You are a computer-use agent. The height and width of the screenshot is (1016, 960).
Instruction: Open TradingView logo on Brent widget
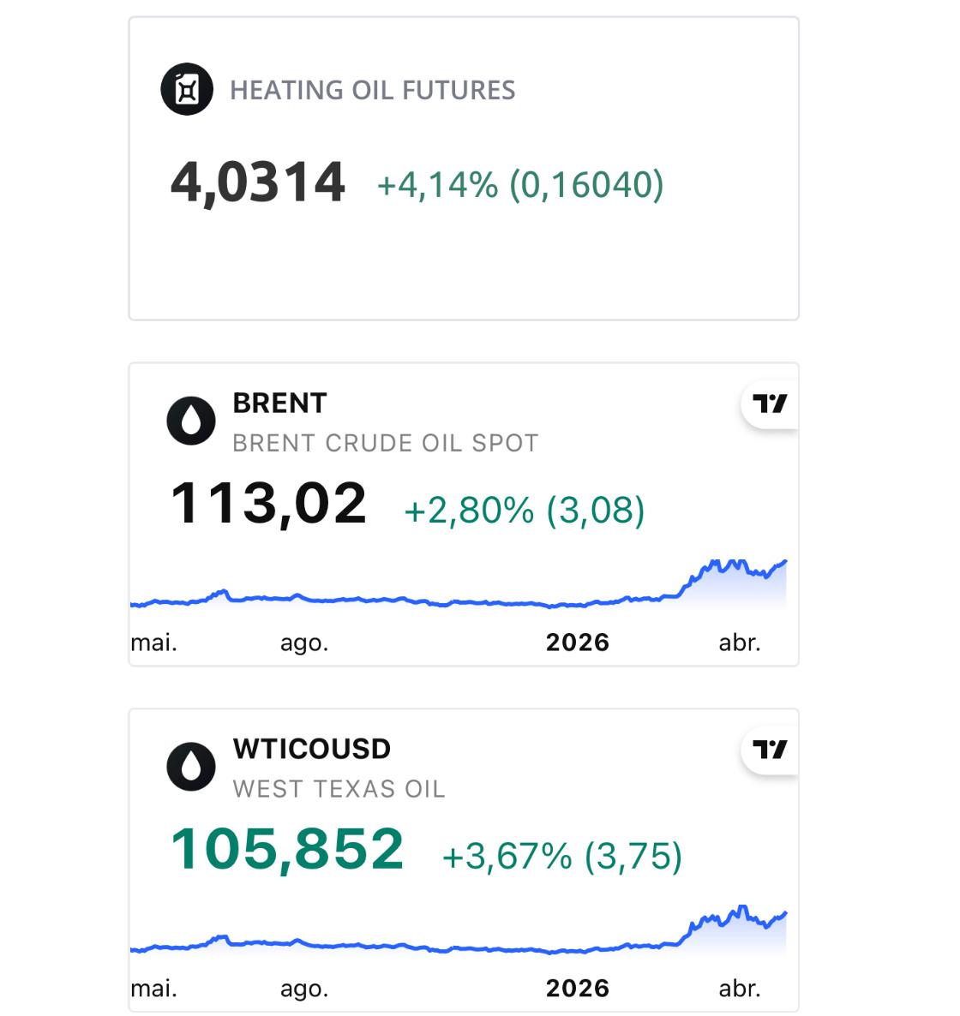coord(769,403)
